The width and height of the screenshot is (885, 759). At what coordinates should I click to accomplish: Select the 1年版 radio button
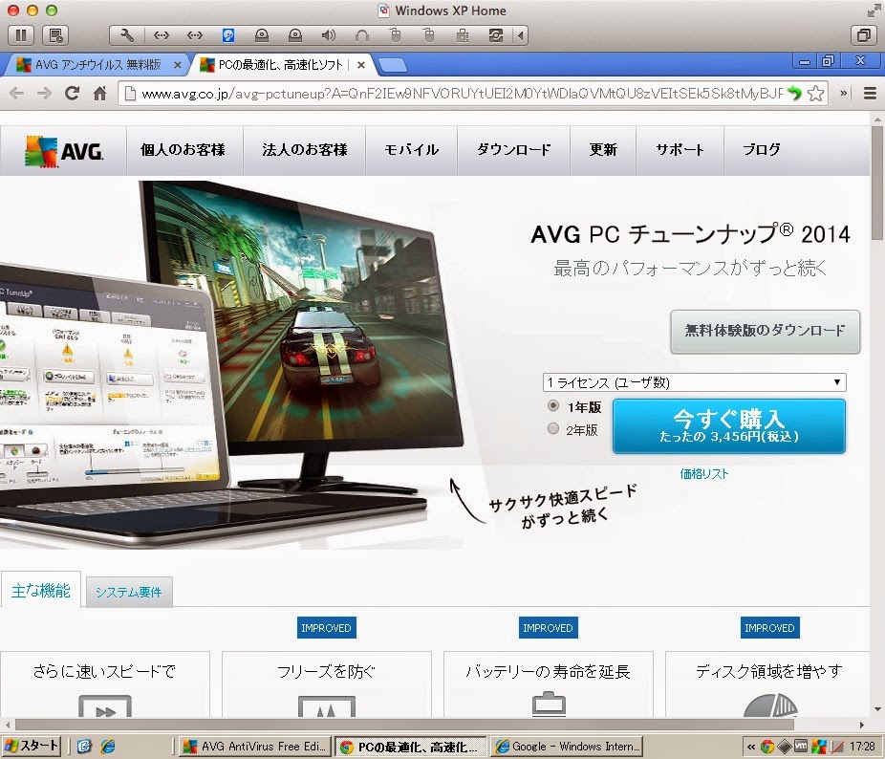coord(553,405)
